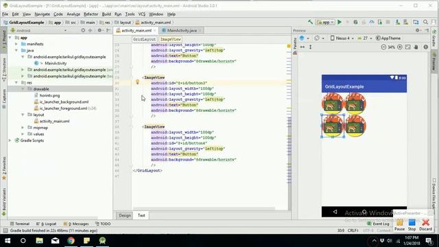Open the VCS menu
Viewport: 439px width, 247px height.
tap(142, 14)
